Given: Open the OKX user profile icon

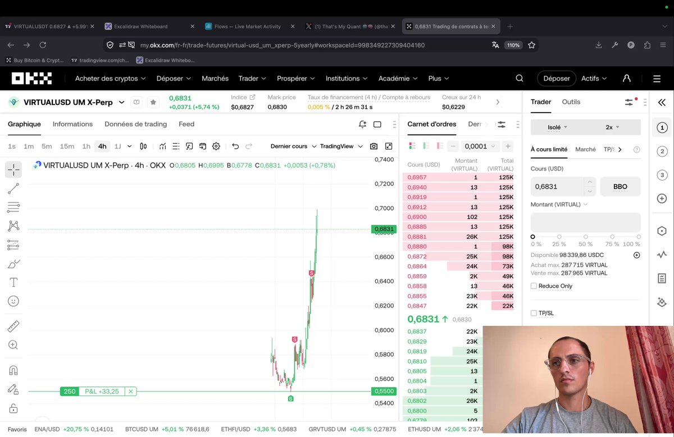Looking at the screenshot, I should [x=627, y=79].
